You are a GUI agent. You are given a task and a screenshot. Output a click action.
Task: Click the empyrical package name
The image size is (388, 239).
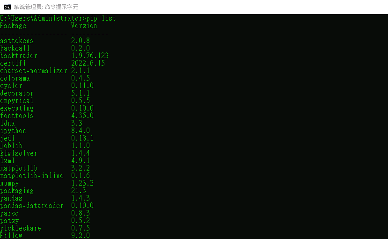(x=16, y=101)
